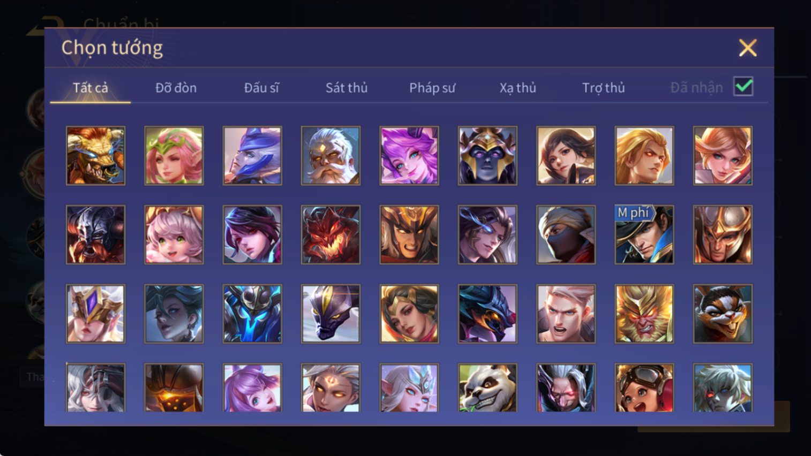Pick the pink-haired girl with green wreath
Image resolution: width=811 pixels, height=456 pixels.
point(174,156)
